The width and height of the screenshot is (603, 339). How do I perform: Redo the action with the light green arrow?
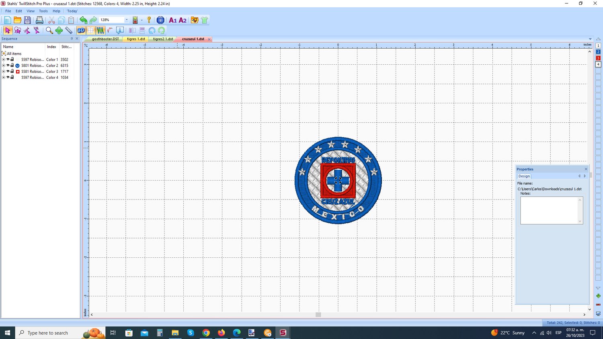[93, 20]
